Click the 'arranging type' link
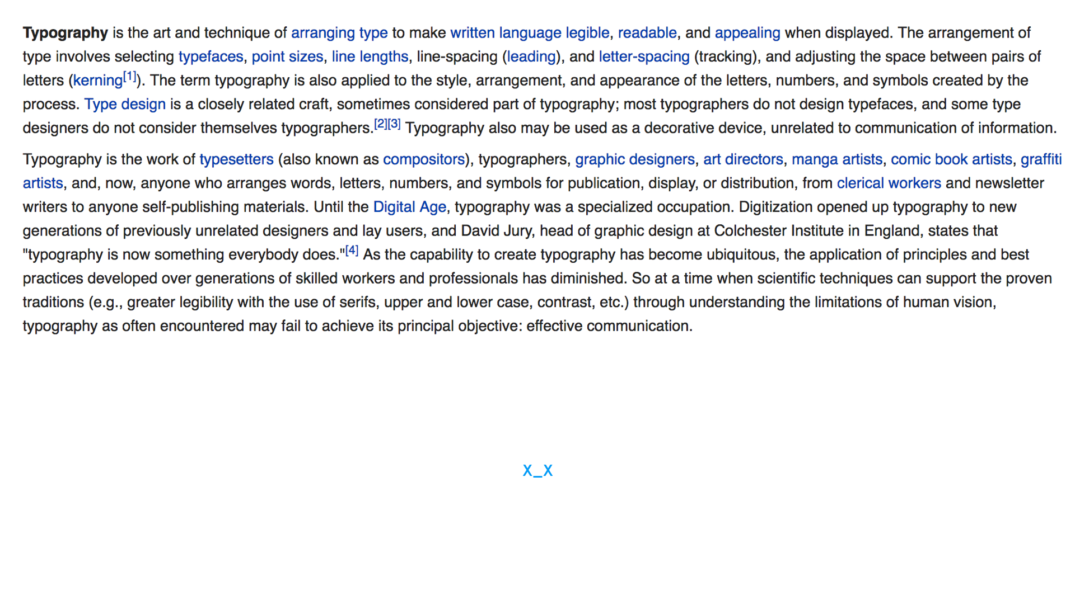Screen dimensions: 1075x604 pos(339,33)
